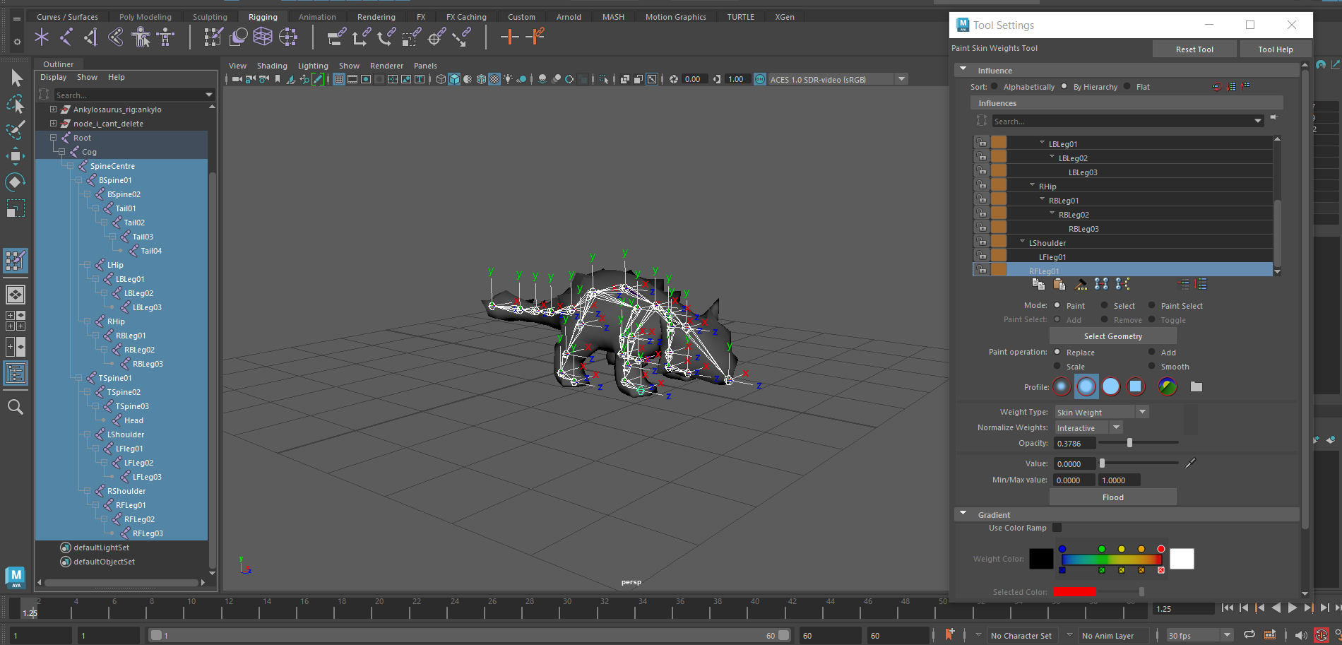Click the Select Geometry button
The height and width of the screenshot is (645, 1342).
[x=1112, y=336]
